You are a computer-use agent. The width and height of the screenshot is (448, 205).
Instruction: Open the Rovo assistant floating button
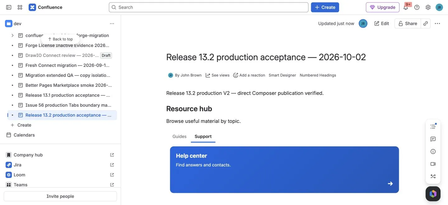[x=433, y=194]
